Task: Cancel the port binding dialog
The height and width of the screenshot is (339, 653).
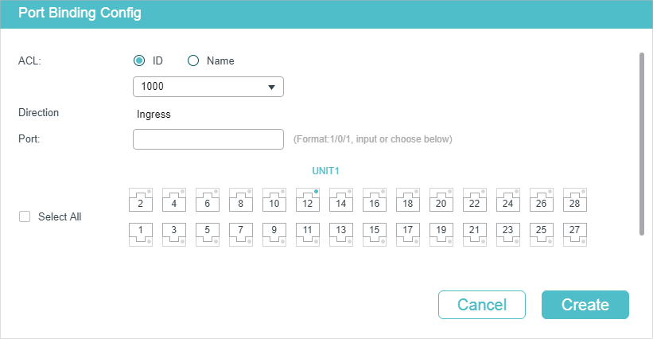Action: coord(482,305)
